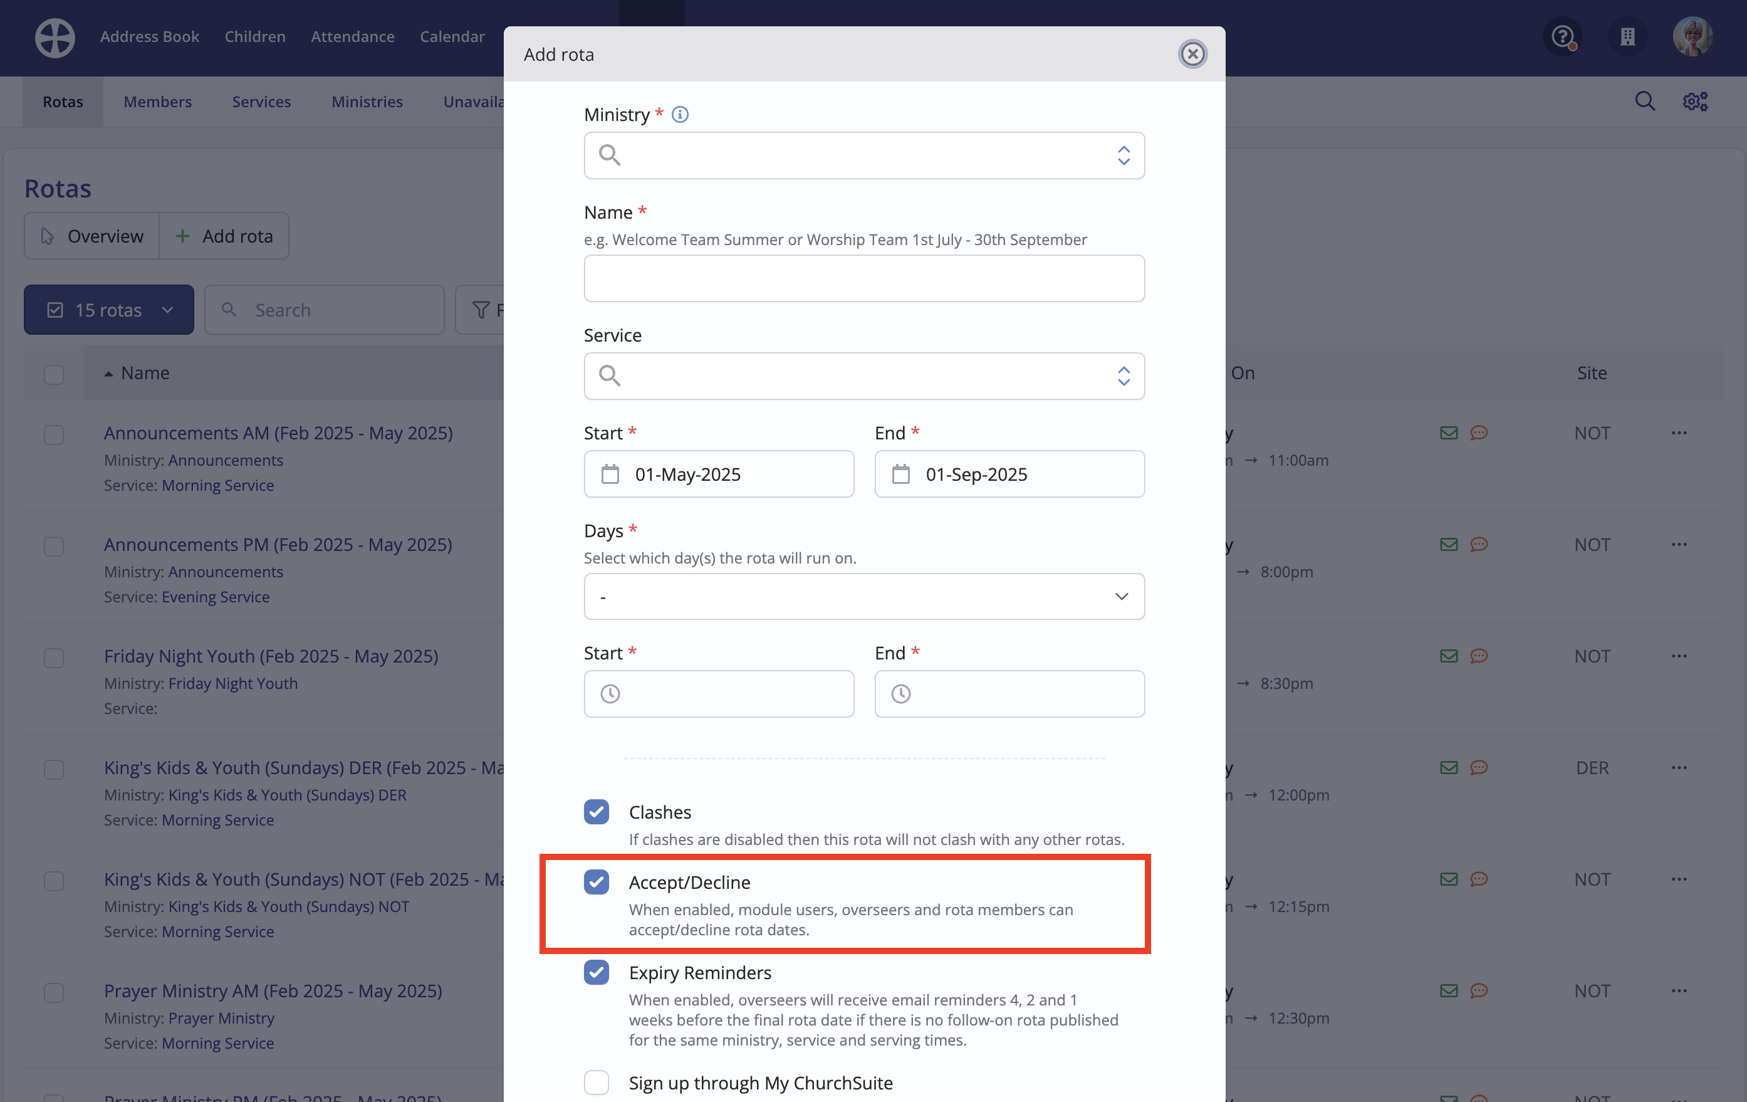Close the Add rota dialog
The height and width of the screenshot is (1102, 1747).
coord(1192,54)
